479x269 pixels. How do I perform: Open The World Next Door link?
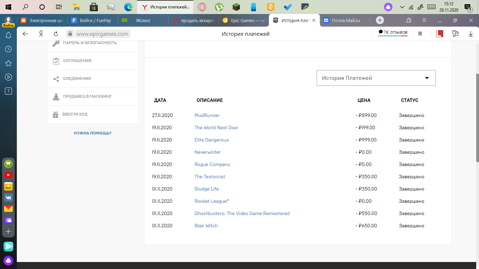216,127
